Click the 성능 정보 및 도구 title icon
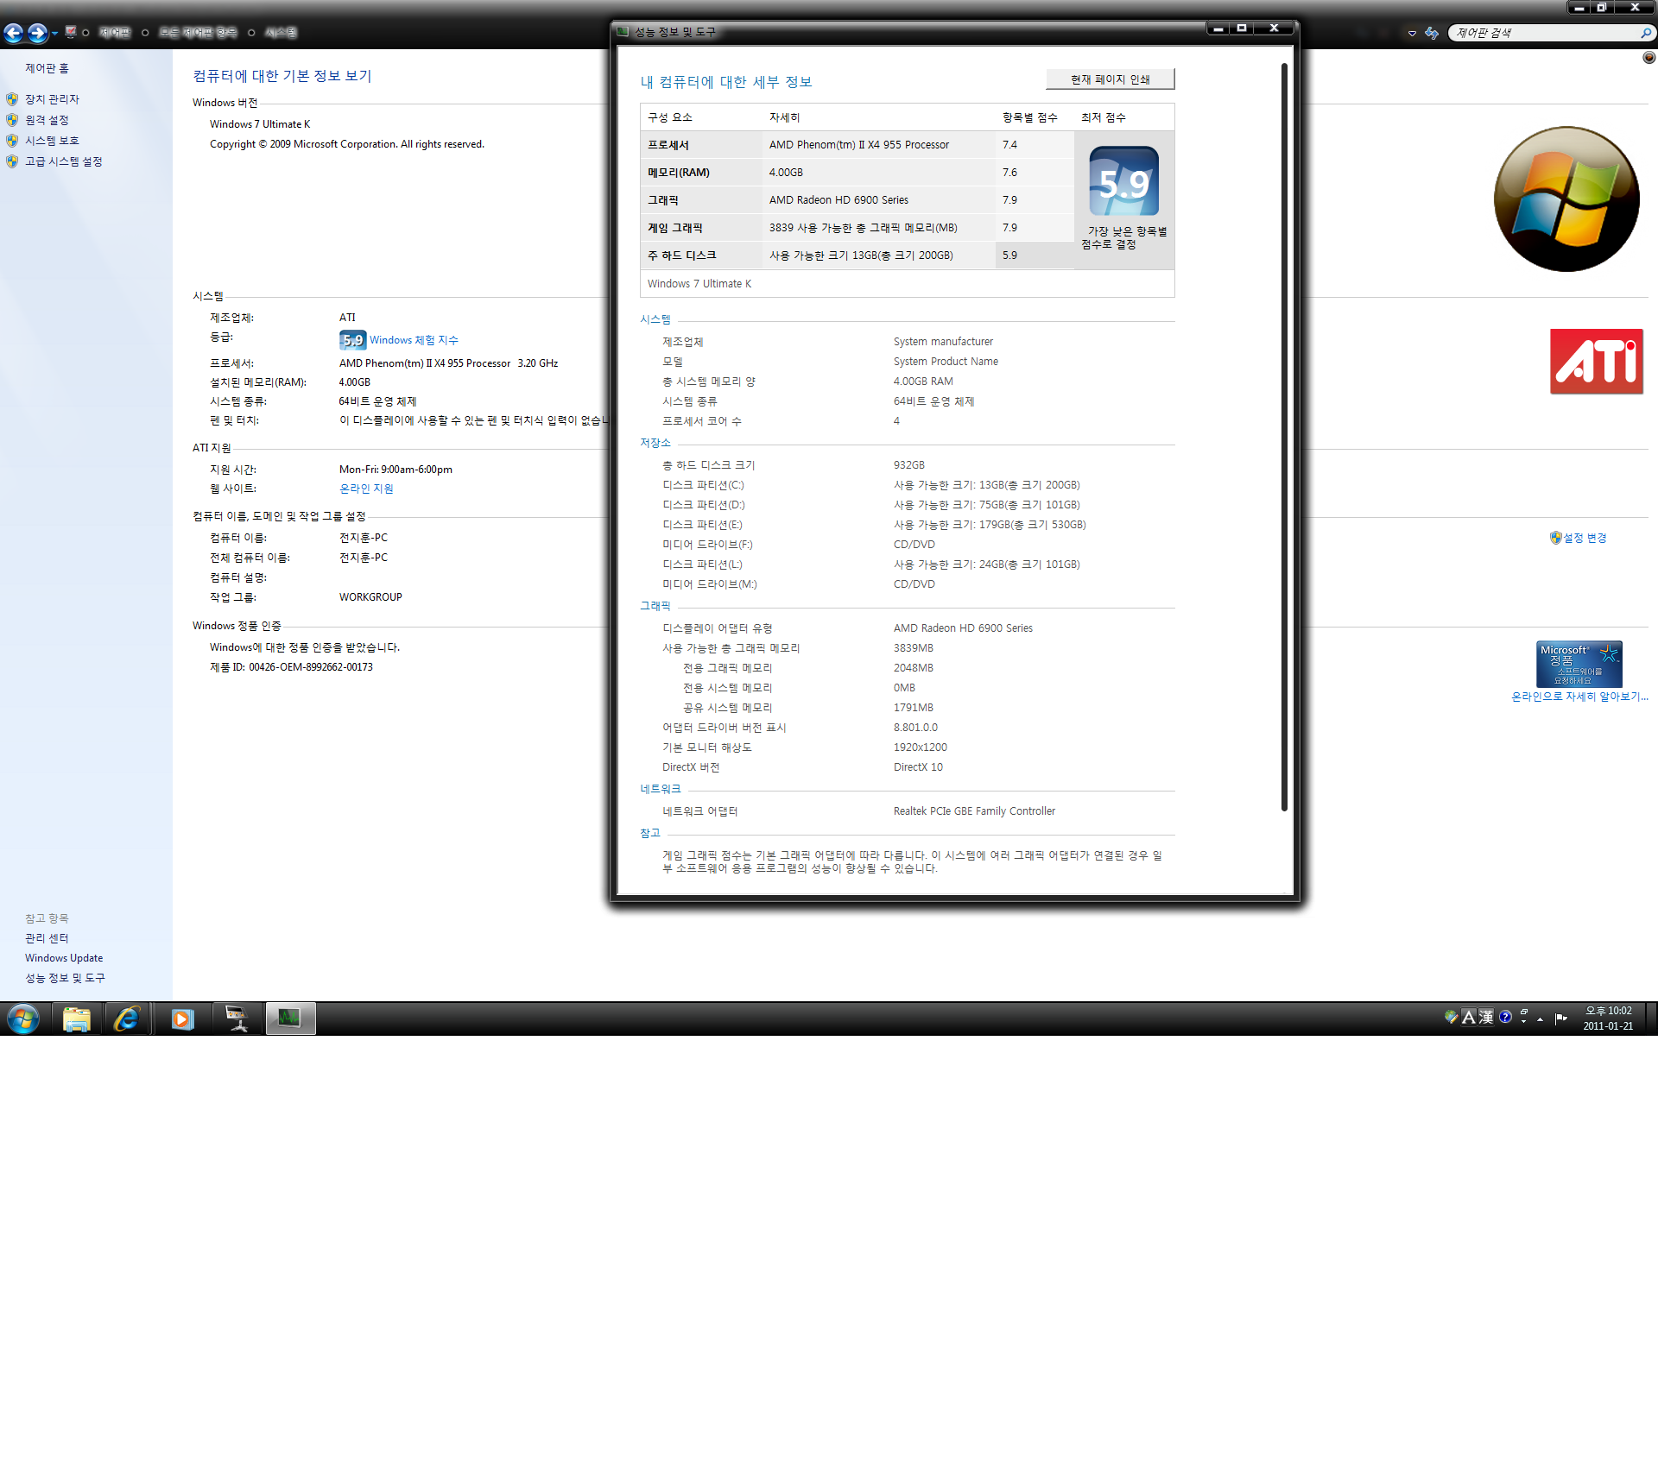 pos(623,32)
